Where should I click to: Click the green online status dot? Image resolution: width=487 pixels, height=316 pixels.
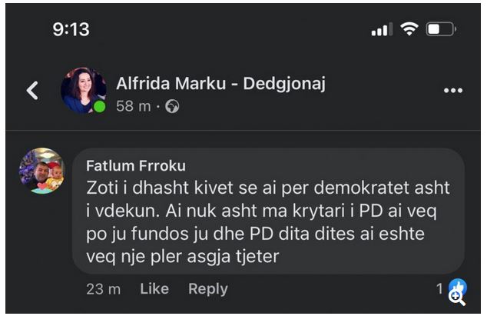coord(99,107)
